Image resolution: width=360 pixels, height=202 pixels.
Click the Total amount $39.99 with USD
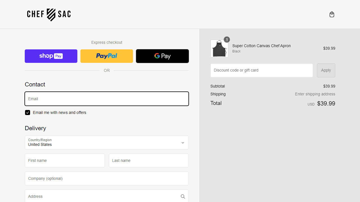[321, 104]
